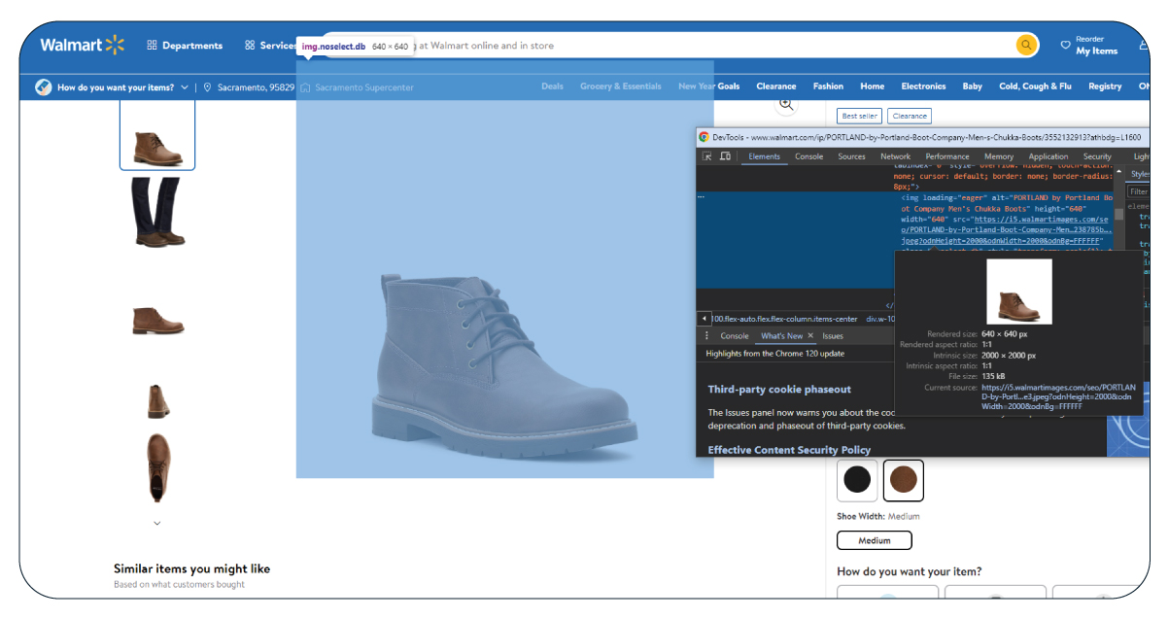
Task: Open Issues tab in DevTools drawer
Action: pos(833,336)
